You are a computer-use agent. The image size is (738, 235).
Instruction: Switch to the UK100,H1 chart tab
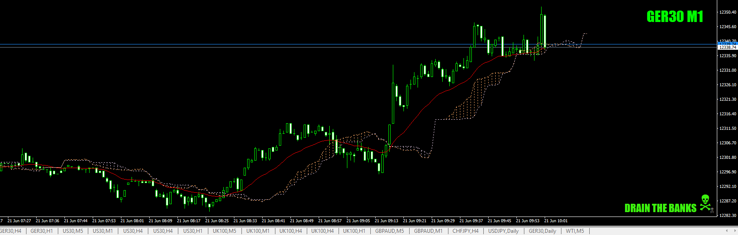point(354,231)
